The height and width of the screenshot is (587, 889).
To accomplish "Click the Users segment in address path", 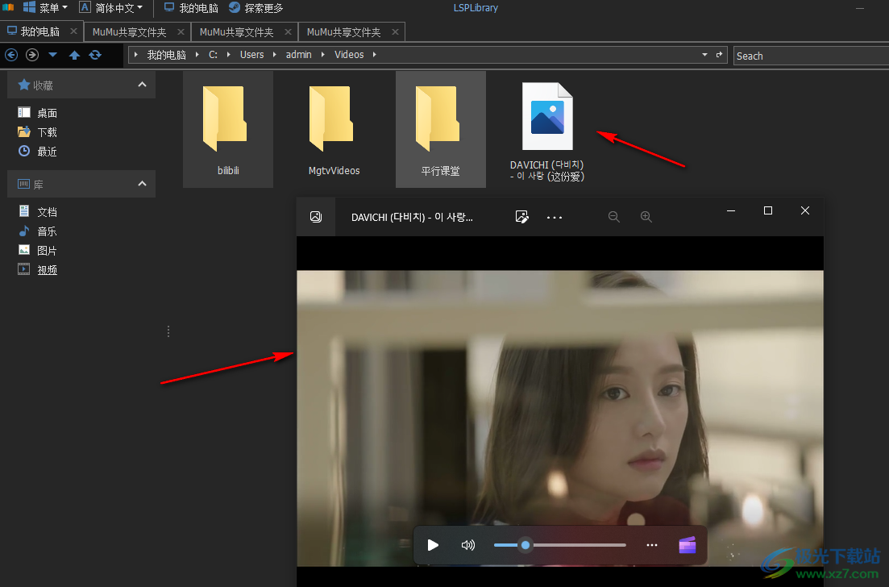I will (251, 55).
